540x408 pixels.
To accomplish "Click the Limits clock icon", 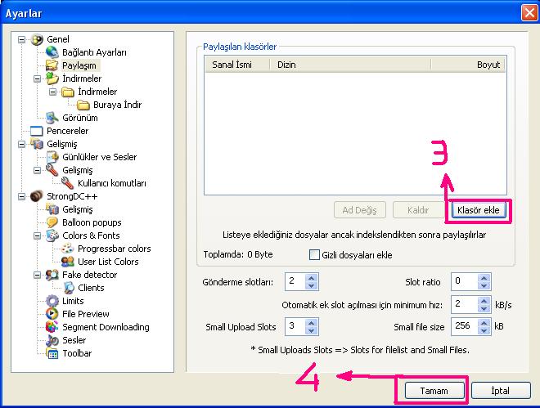I will [52, 301].
